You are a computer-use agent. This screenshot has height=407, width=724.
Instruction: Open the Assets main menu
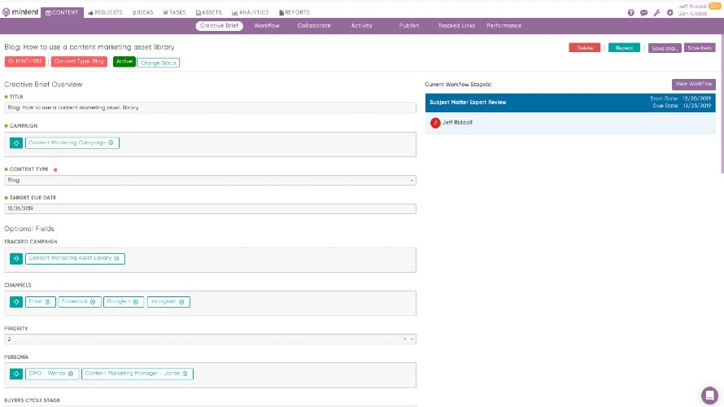point(209,12)
